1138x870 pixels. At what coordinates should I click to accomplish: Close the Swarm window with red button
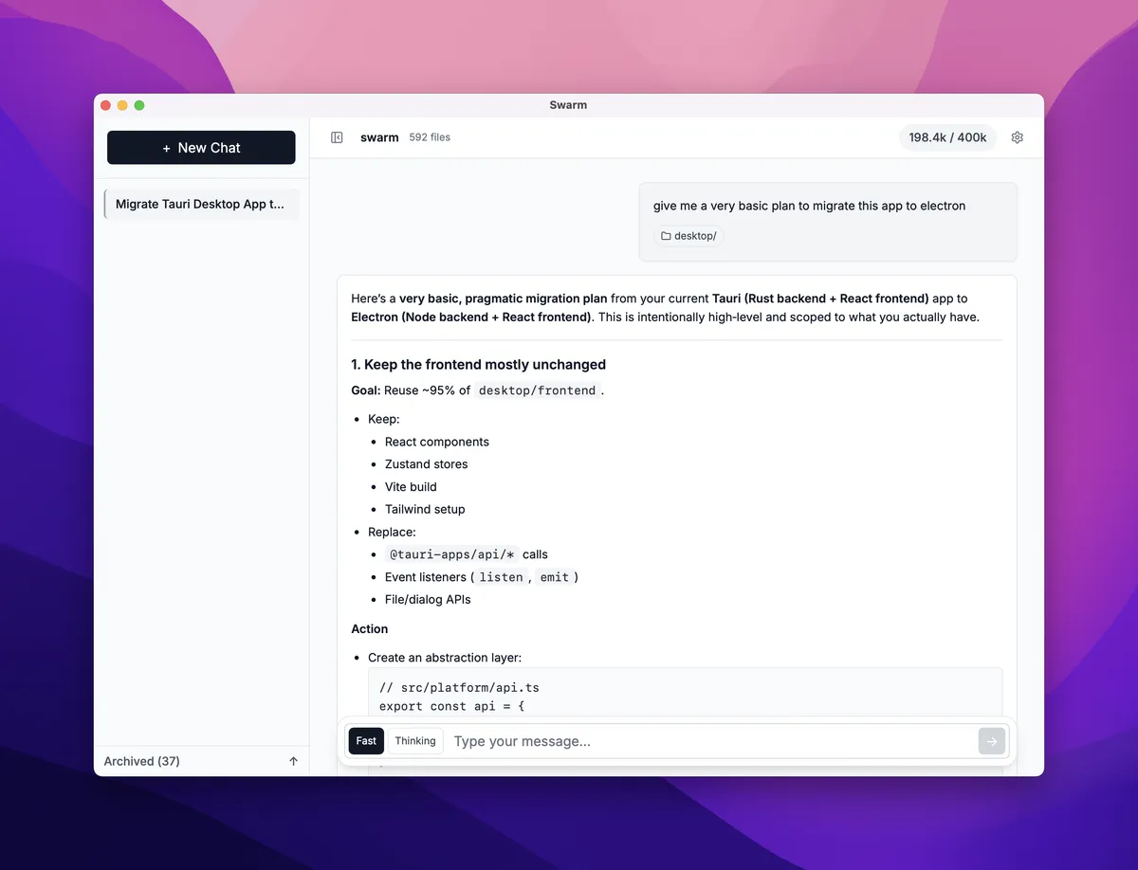[106, 105]
